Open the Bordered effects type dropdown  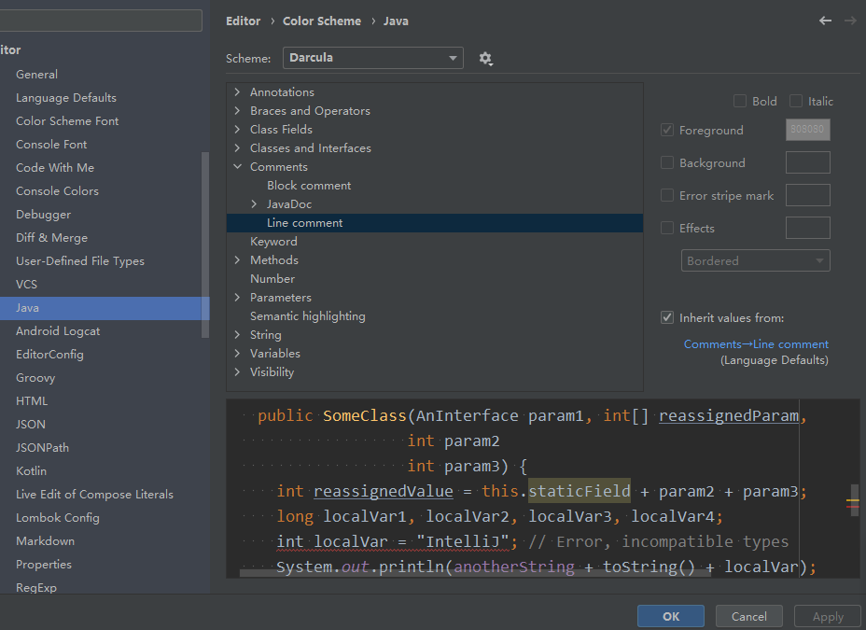pos(755,260)
